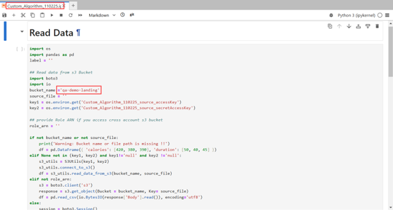Click the 'qa-demo-landing' bucket name string
The image size is (393, 210).
tap(80, 90)
